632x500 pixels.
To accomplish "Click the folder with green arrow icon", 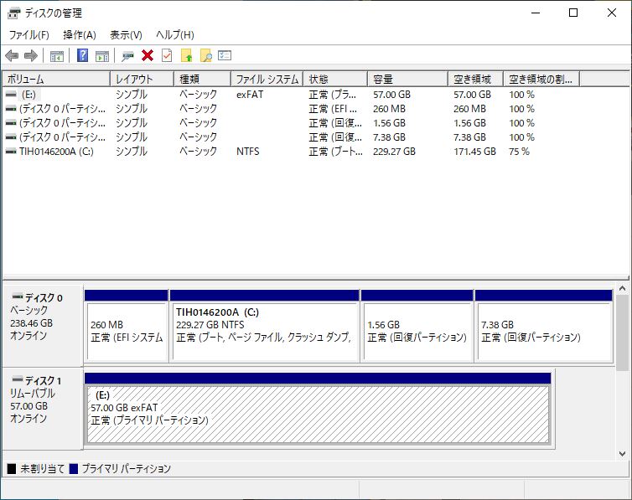I will coord(186,55).
